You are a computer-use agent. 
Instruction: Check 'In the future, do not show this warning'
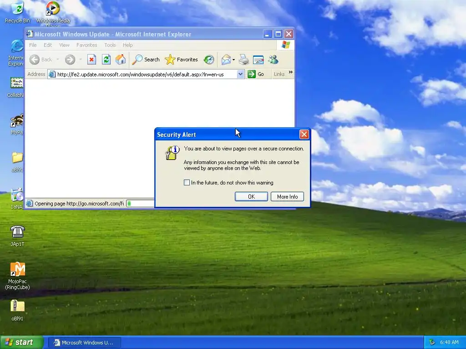click(187, 183)
